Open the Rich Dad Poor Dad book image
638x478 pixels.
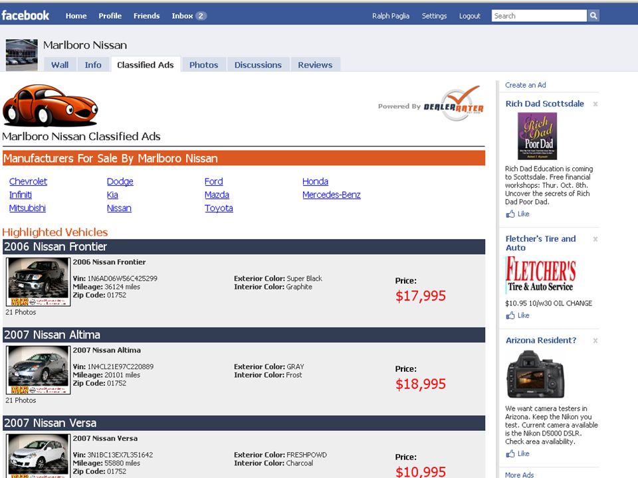coord(537,135)
